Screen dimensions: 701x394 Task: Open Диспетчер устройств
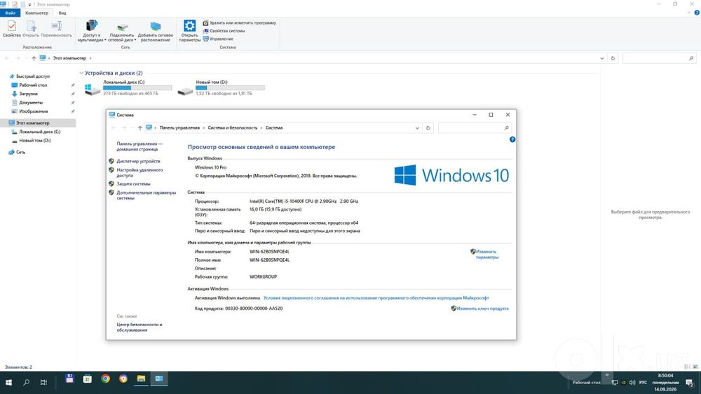click(138, 161)
